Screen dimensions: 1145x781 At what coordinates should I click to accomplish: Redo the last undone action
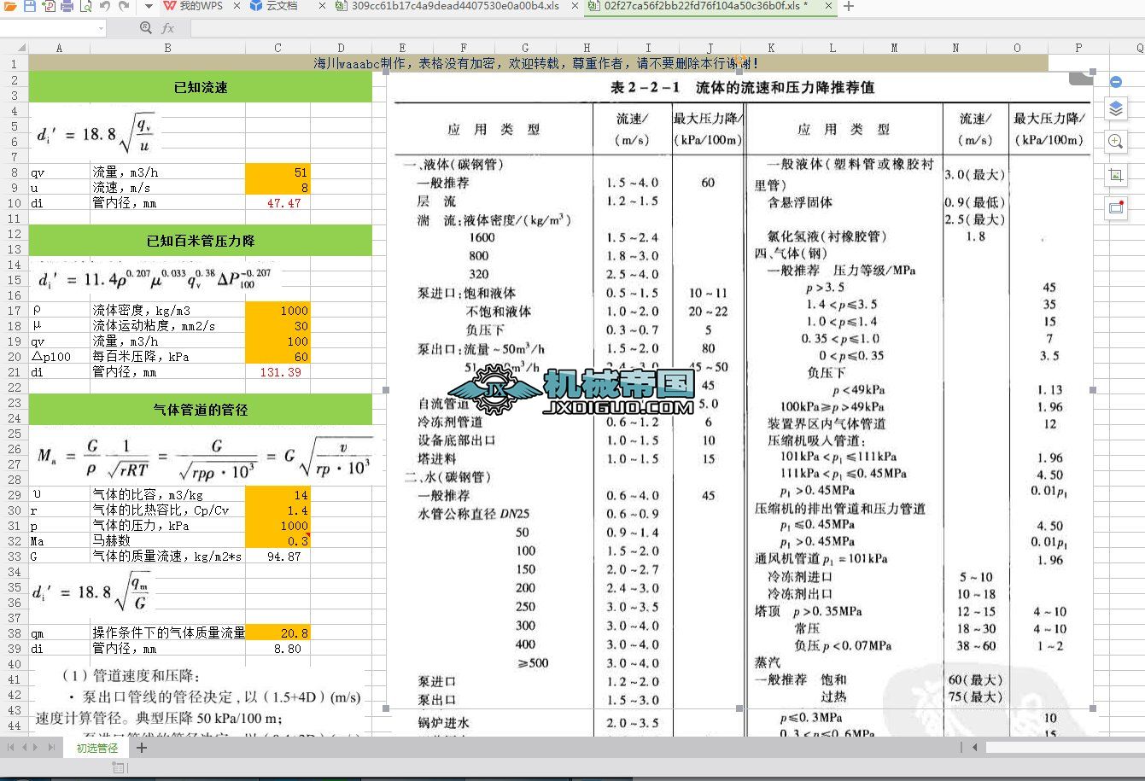(x=124, y=6)
